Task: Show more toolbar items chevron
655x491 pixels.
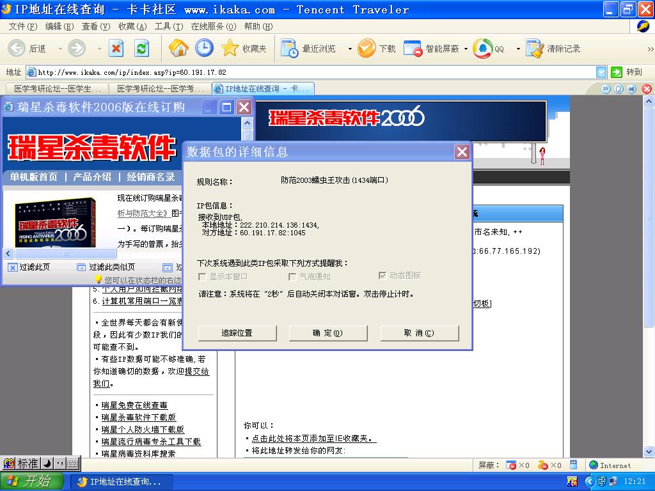Action: [650, 49]
